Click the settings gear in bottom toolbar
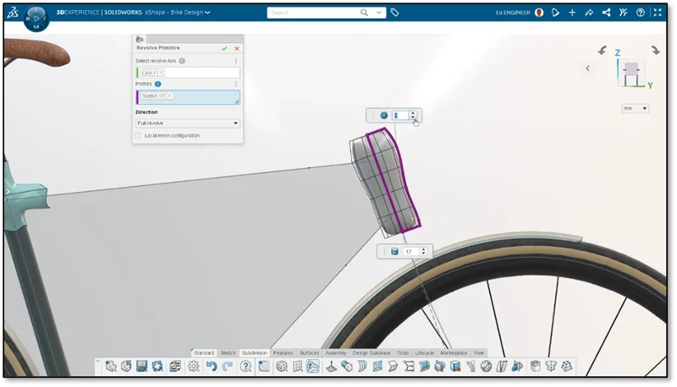 click(194, 366)
